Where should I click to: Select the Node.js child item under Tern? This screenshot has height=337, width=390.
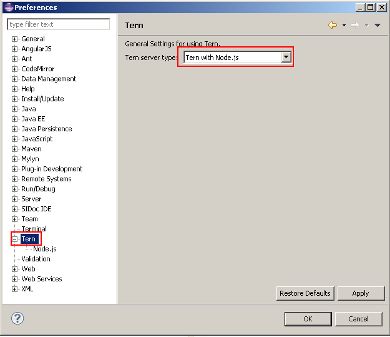(44, 249)
